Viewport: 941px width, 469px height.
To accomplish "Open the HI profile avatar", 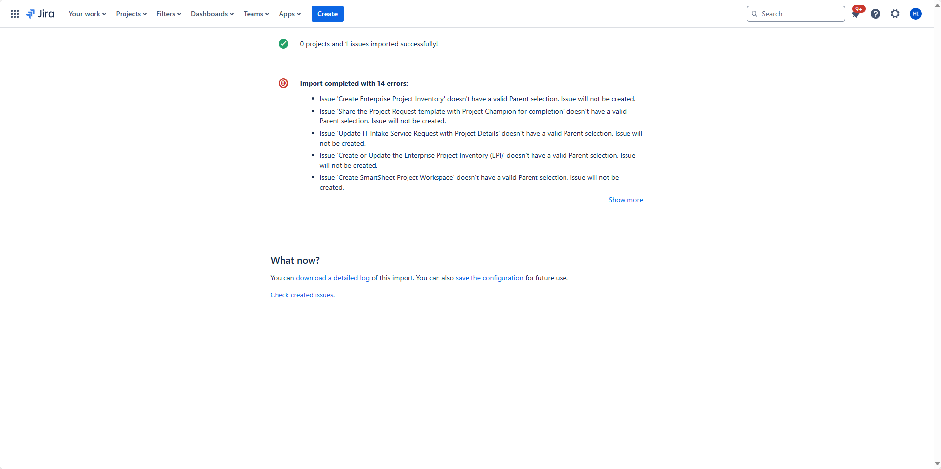I will [916, 14].
